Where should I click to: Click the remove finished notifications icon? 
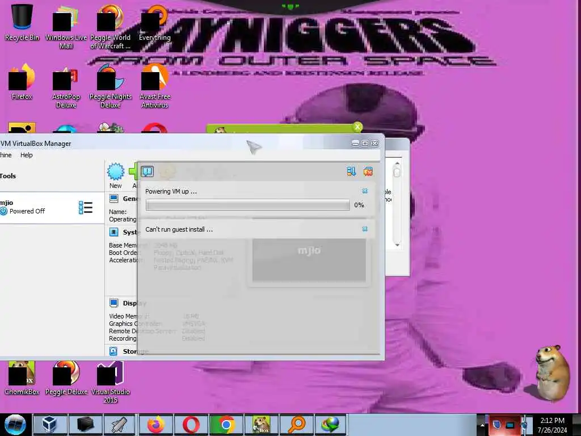[368, 171]
